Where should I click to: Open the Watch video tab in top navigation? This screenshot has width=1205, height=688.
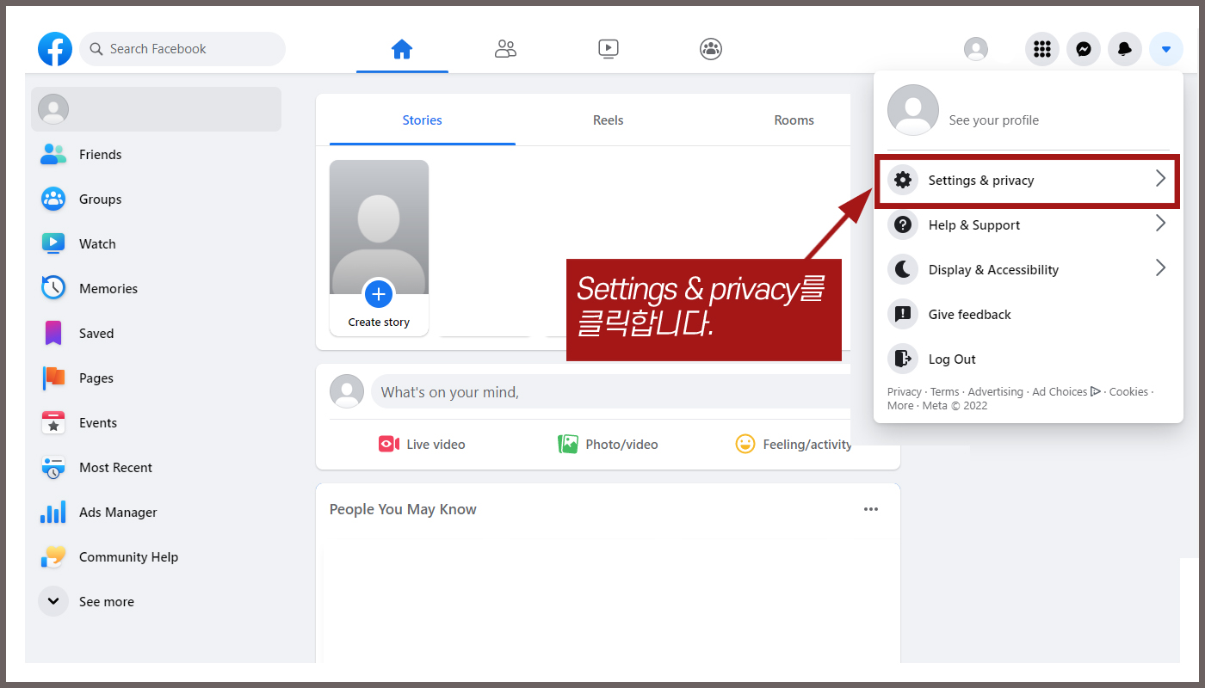coord(609,49)
